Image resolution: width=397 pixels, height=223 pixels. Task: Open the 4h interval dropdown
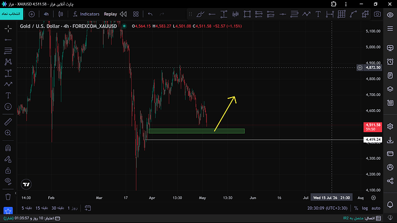(x=46, y=14)
